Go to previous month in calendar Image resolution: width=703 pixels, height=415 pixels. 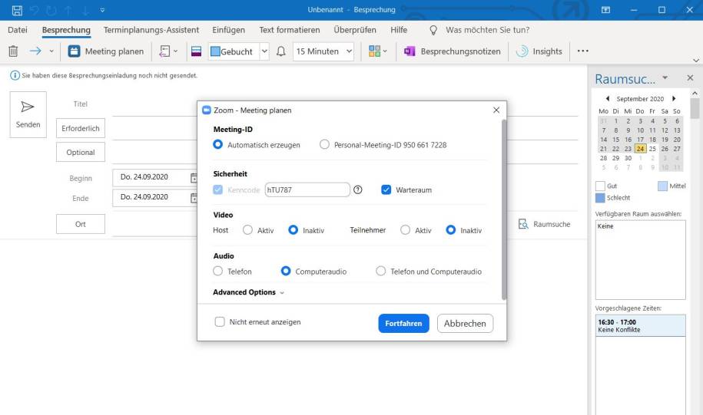pyautogui.click(x=608, y=98)
